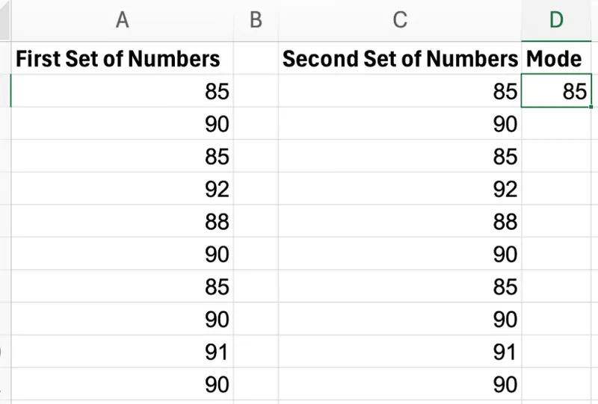Click the fill handle on the selected Mode cell
598x404 pixels.
coord(591,107)
